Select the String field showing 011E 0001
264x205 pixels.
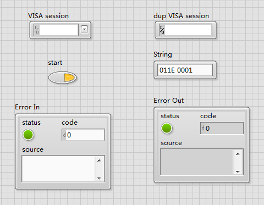point(185,70)
